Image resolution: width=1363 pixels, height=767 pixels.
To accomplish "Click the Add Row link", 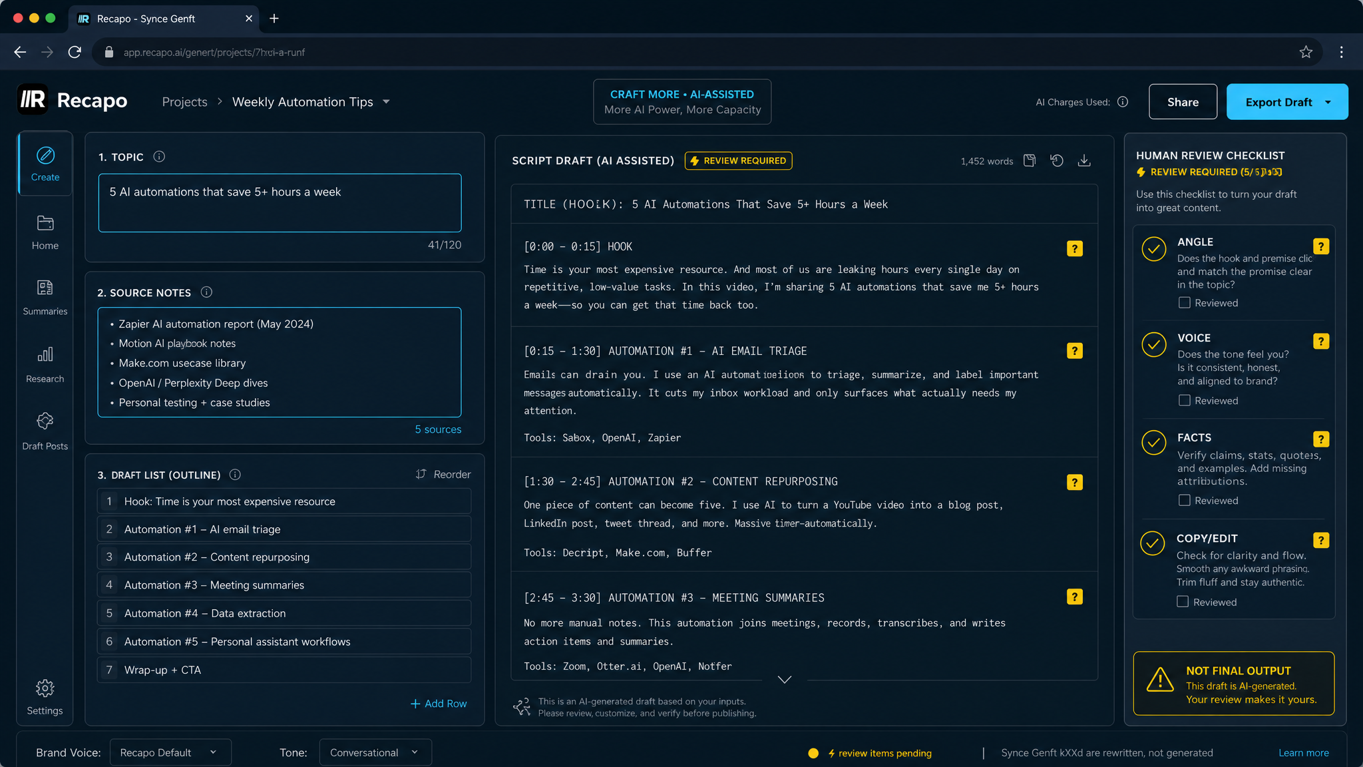I will [439, 704].
